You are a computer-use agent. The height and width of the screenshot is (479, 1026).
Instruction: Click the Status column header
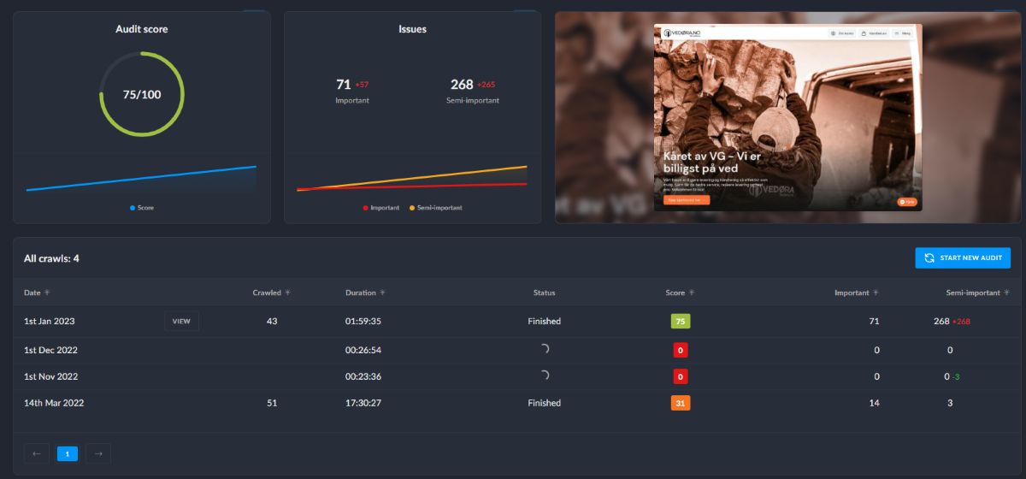click(545, 293)
